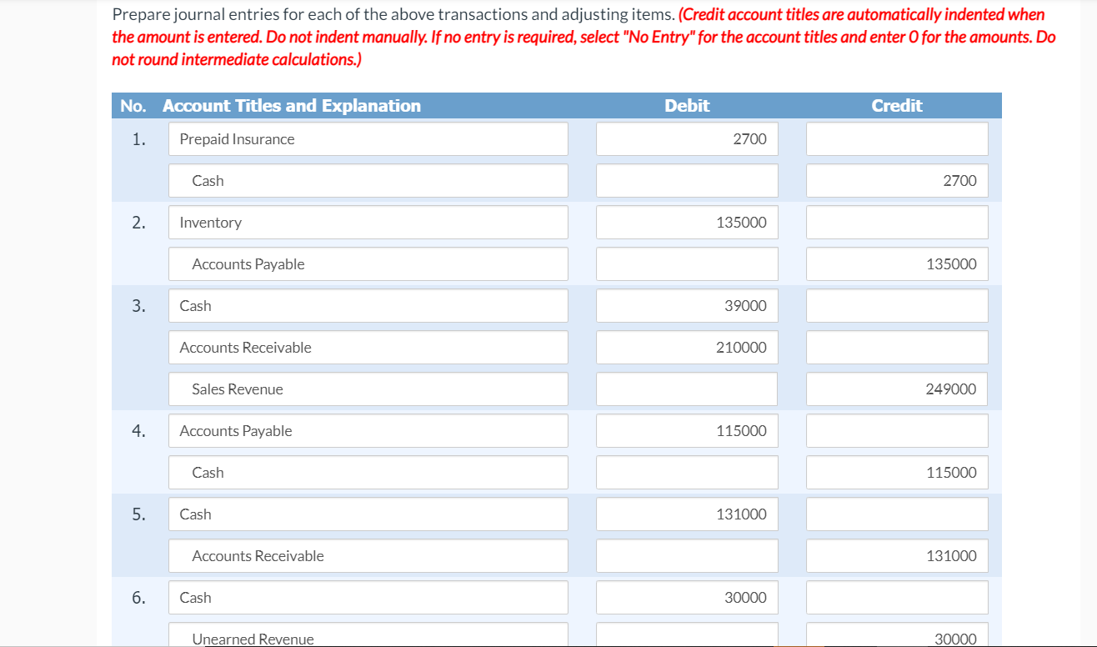Click the entry number '6.' label
The image size is (1097, 647).
point(138,598)
